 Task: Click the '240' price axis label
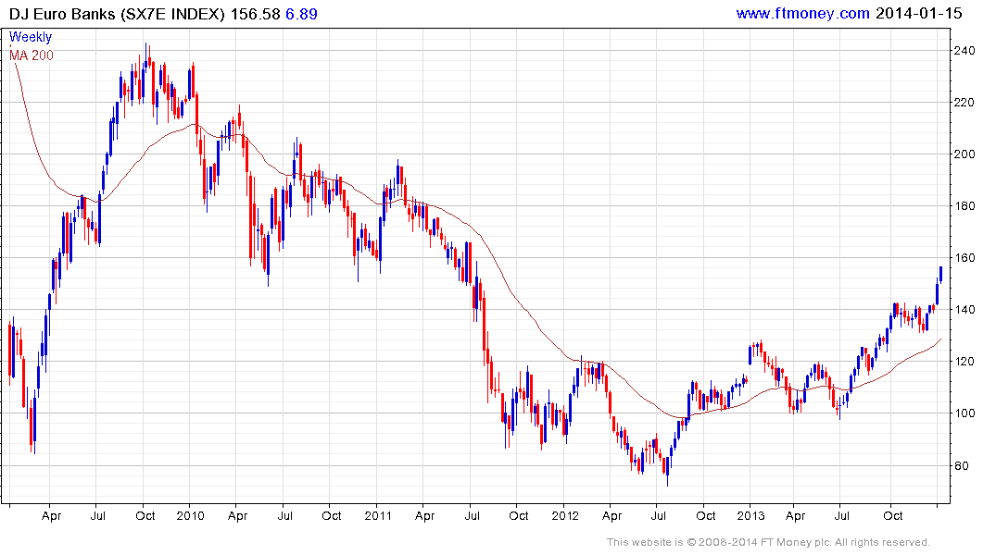point(964,51)
